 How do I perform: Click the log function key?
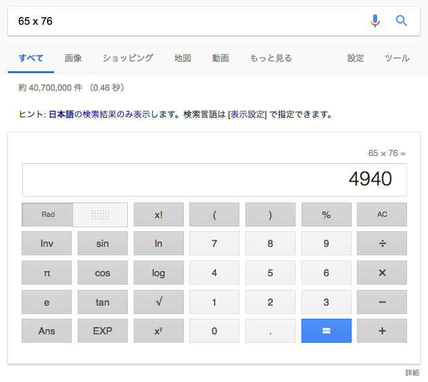pos(159,273)
